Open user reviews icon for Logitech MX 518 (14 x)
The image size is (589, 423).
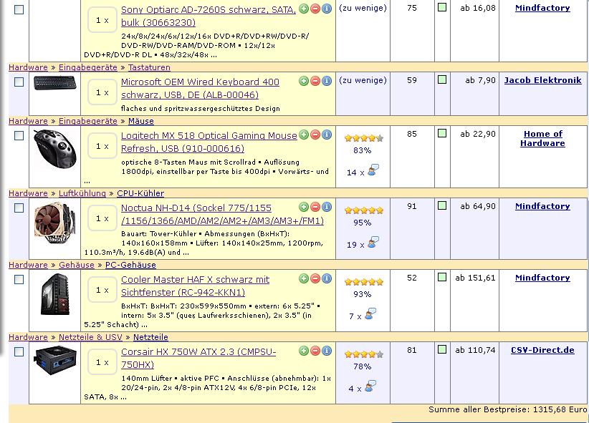click(373, 170)
